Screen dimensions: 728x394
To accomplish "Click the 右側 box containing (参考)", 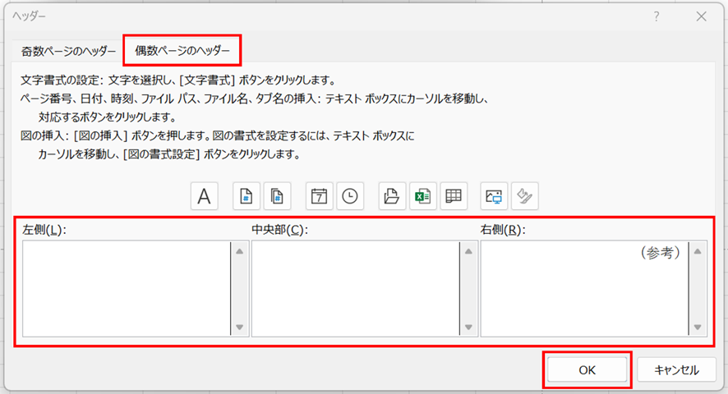I will 583,288.
